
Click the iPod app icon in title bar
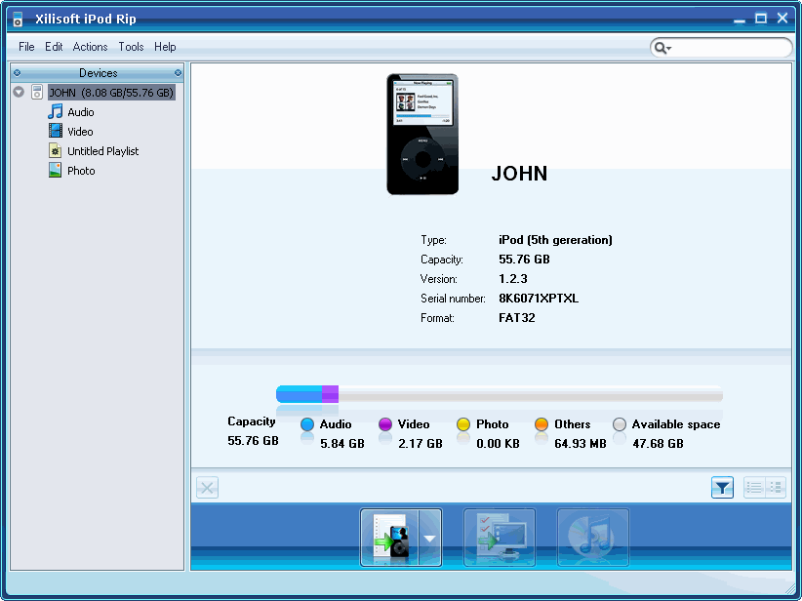18,19
